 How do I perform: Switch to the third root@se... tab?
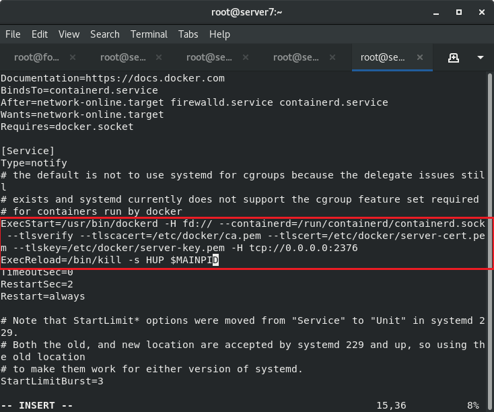tap(209, 57)
